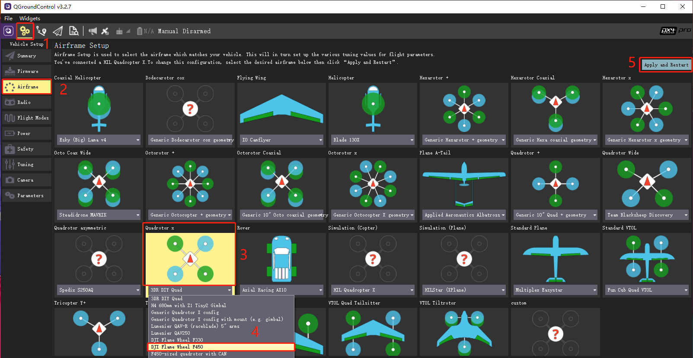Open the Safety setup page
This screenshot has width=693, height=358.
[x=27, y=149]
